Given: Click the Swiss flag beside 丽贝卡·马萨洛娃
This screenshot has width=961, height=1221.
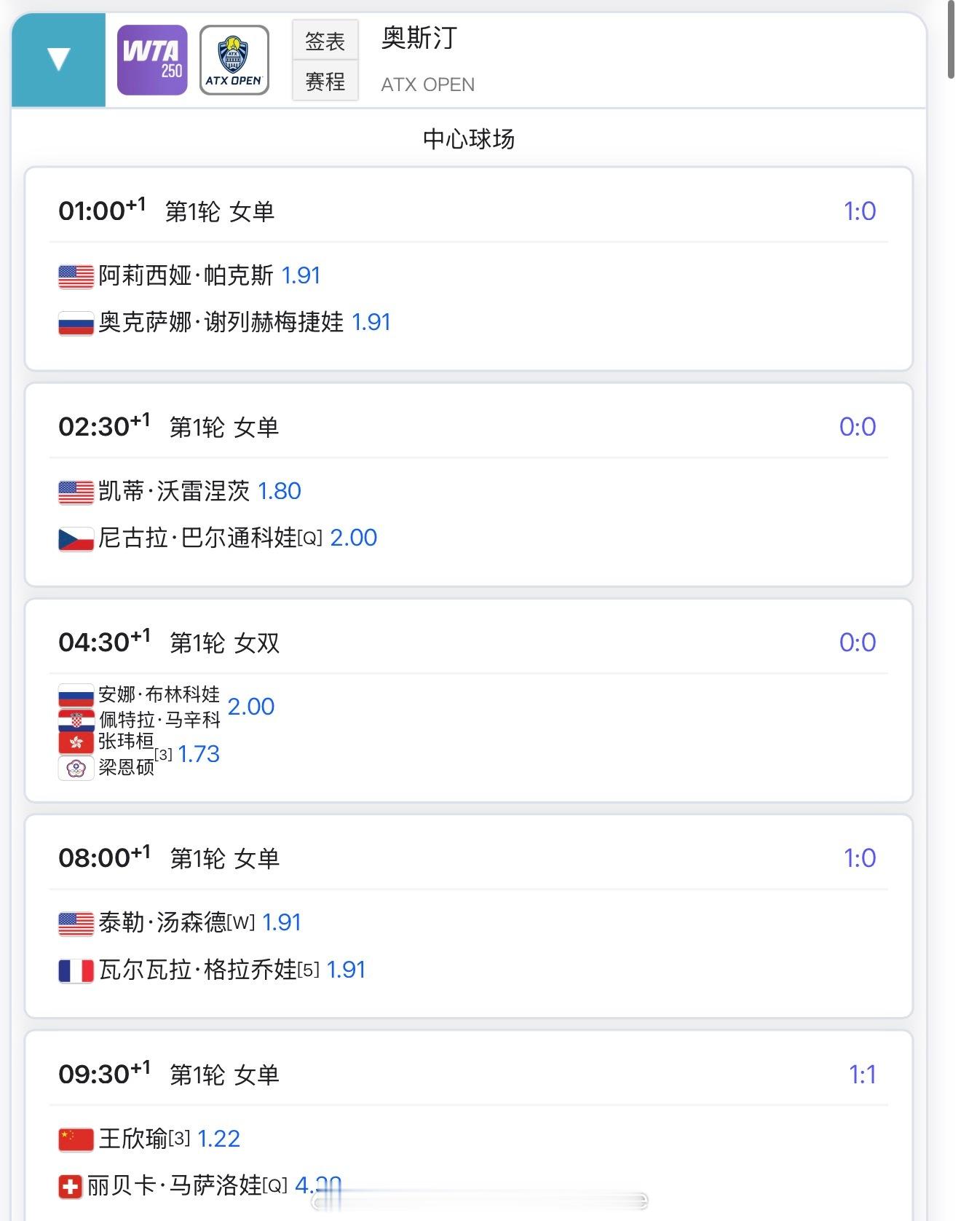Looking at the screenshot, I should (70, 1187).
